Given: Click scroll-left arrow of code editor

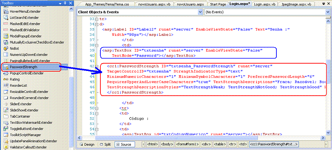Looking at the screenshot, I should click(79, 138).
